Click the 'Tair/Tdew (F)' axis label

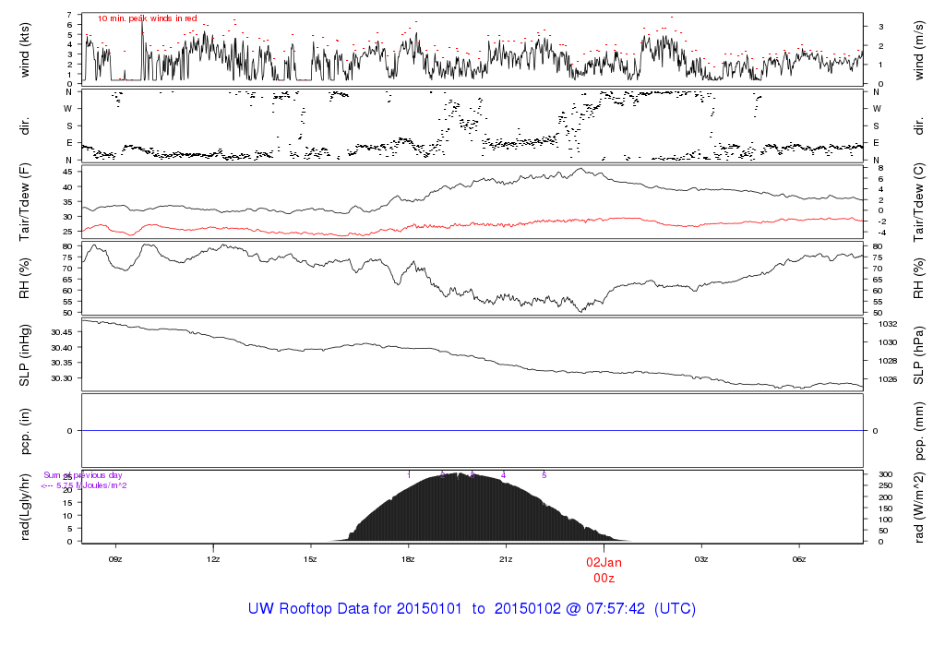tap(25, 202)
